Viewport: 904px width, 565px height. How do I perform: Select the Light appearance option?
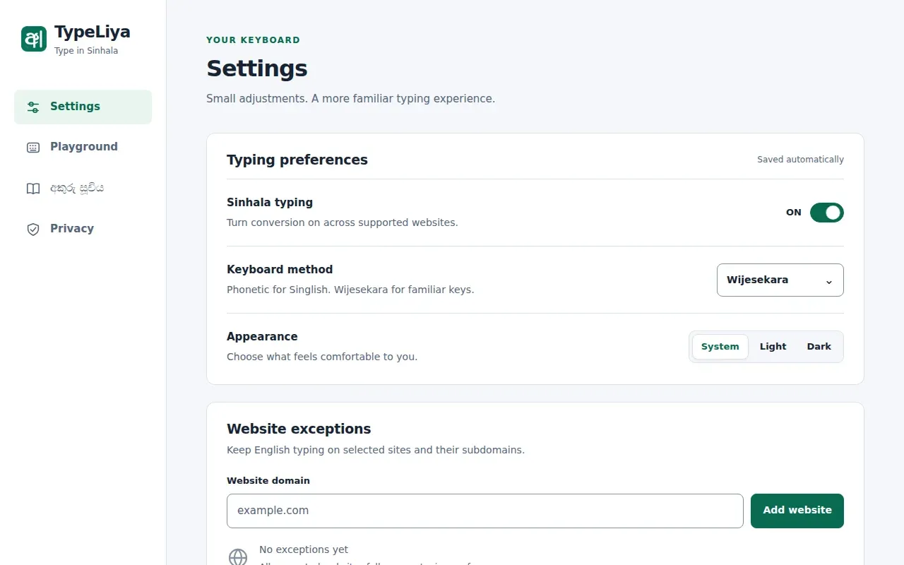(773, 347)
